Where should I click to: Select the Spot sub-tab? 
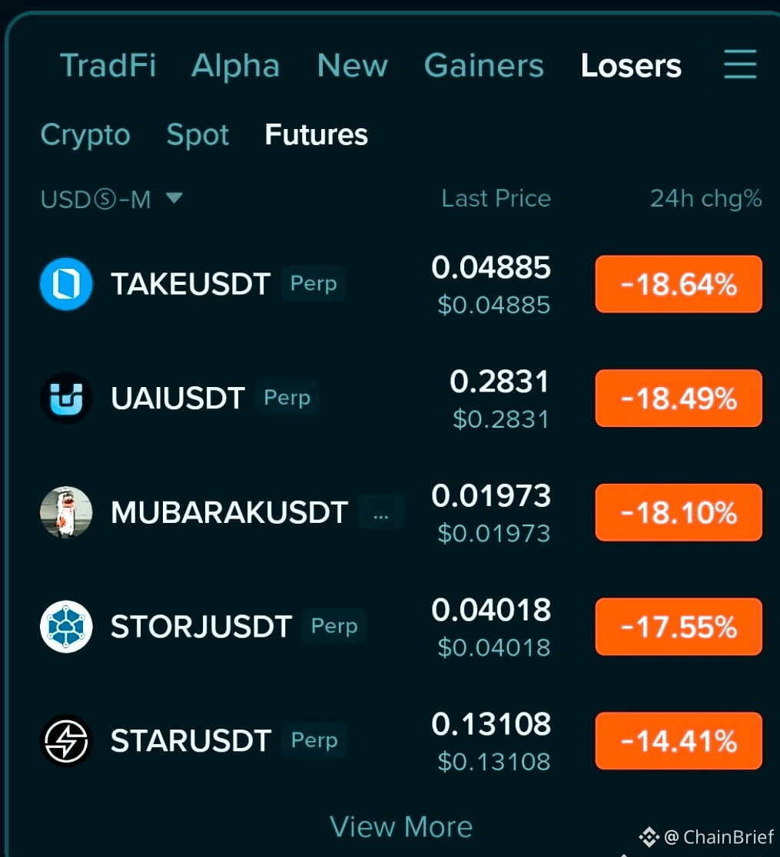pos(197,135)
